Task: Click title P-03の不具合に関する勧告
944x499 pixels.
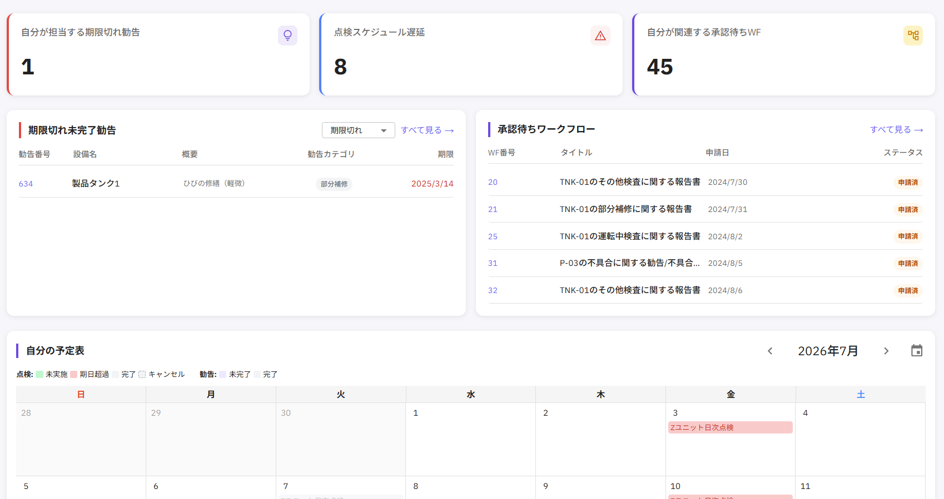Action: [630, 263]
